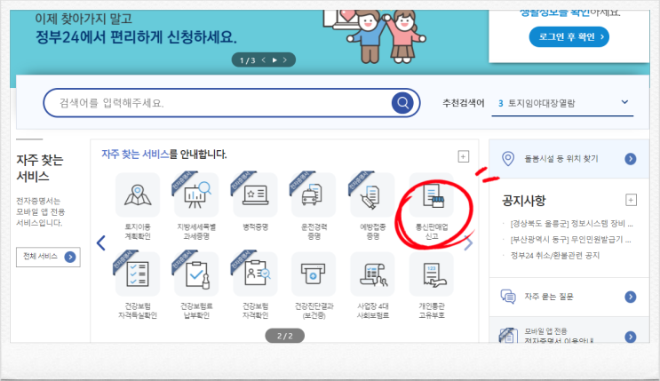Open 지방세세목별 과세증명 service icon
This screenshot has height=381, width=660.
coord(196,195)
